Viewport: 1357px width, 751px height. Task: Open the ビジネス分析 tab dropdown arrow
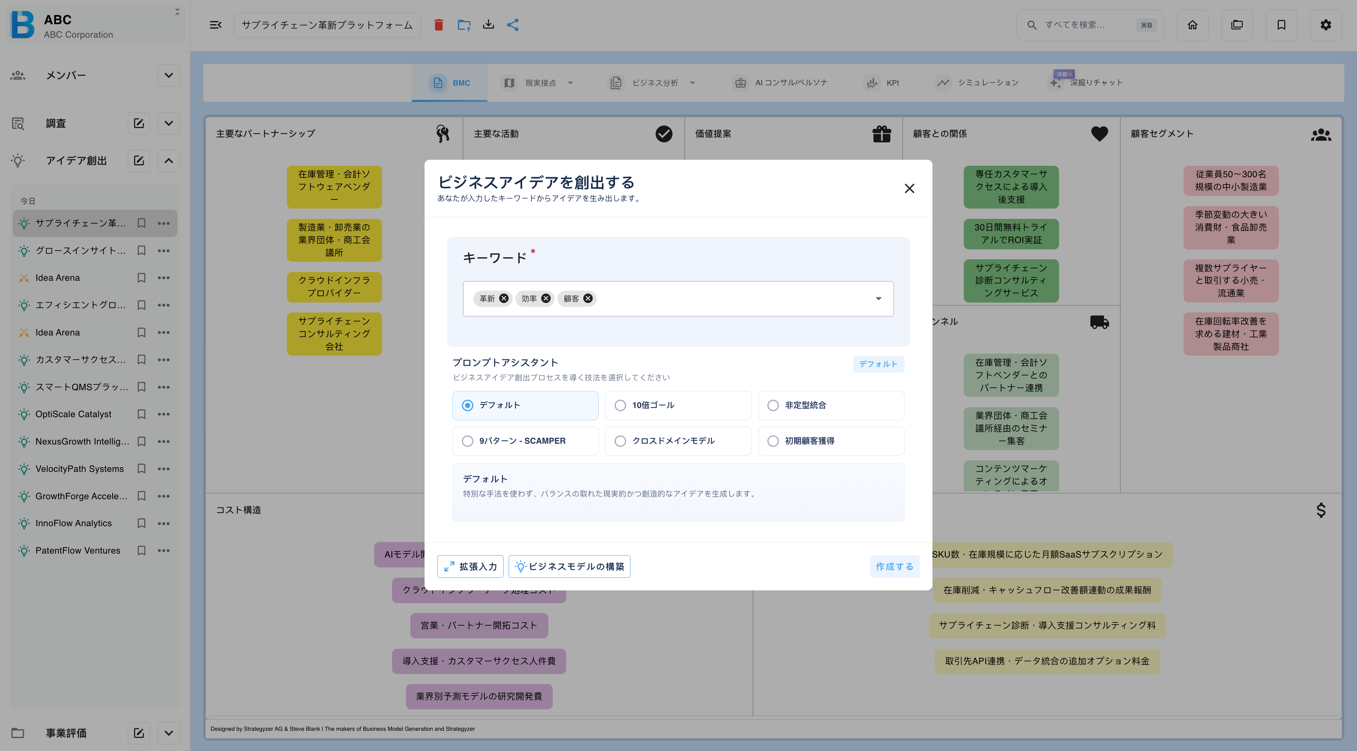[x=692, y=82]
